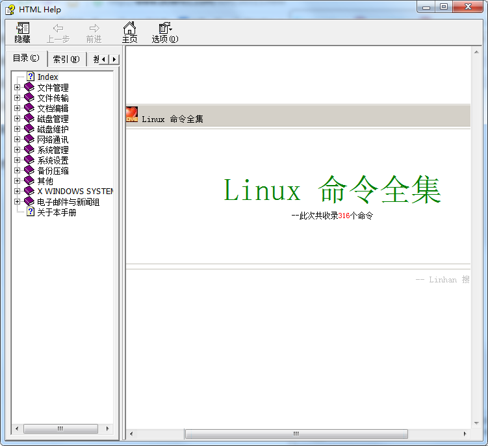Image resolution: width=488 pixels, height=446 pixels.
Task: Expand the 磁盘管理 tree node
Action: point(18,119)
